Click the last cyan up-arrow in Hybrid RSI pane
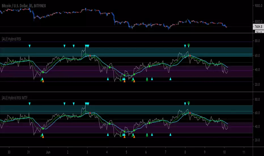The height and width of the screenshot is (156, 264). (170, 79)
